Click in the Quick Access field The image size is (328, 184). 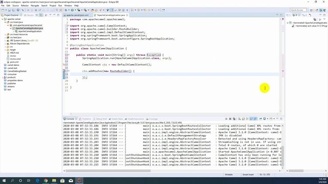298,10
